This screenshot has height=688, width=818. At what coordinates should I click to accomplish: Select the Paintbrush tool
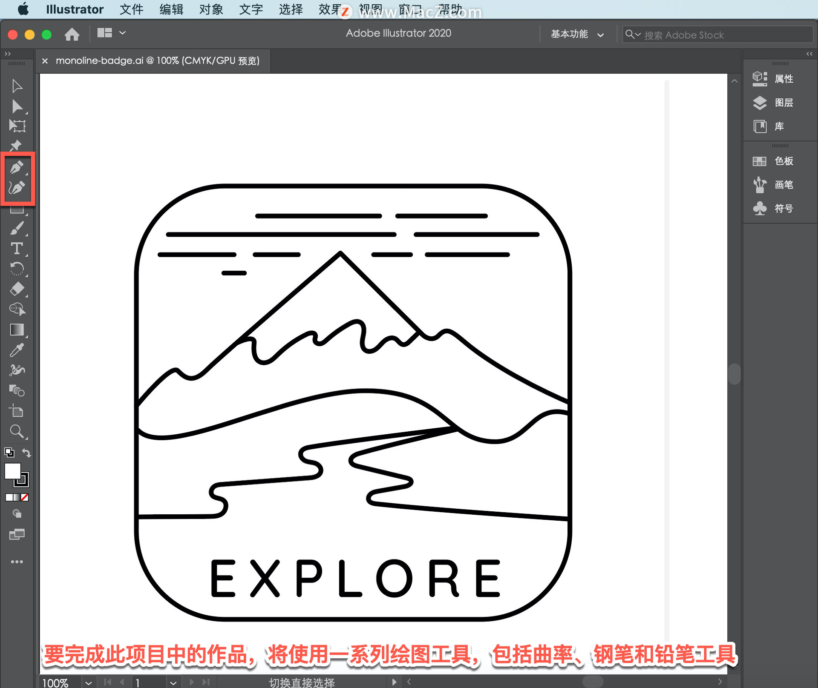(x=17, y=228)
